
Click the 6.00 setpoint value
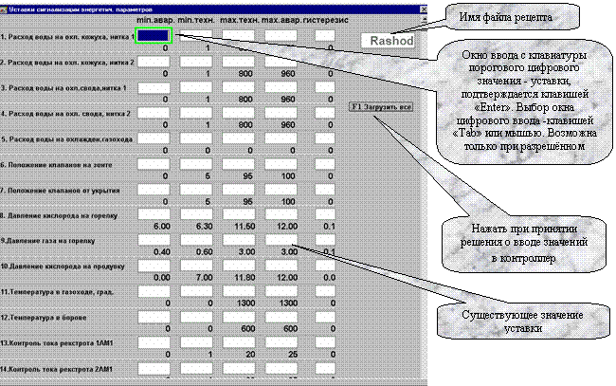161,227
